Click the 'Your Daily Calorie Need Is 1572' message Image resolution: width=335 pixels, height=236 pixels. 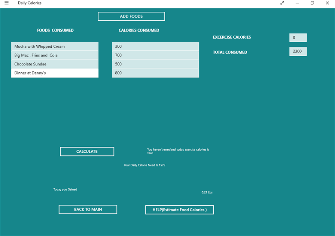click(145, 165)
